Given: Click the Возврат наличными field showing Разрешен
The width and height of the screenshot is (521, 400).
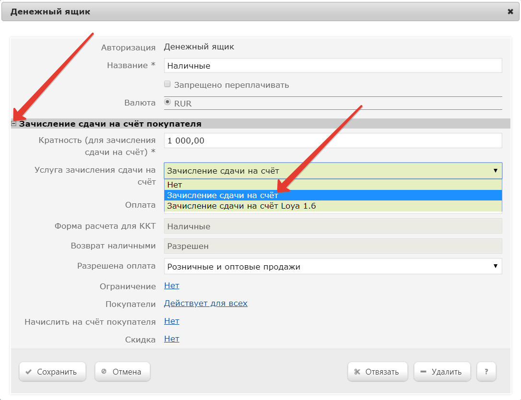Looking at the screenshot, I should (x=333, y=246).
